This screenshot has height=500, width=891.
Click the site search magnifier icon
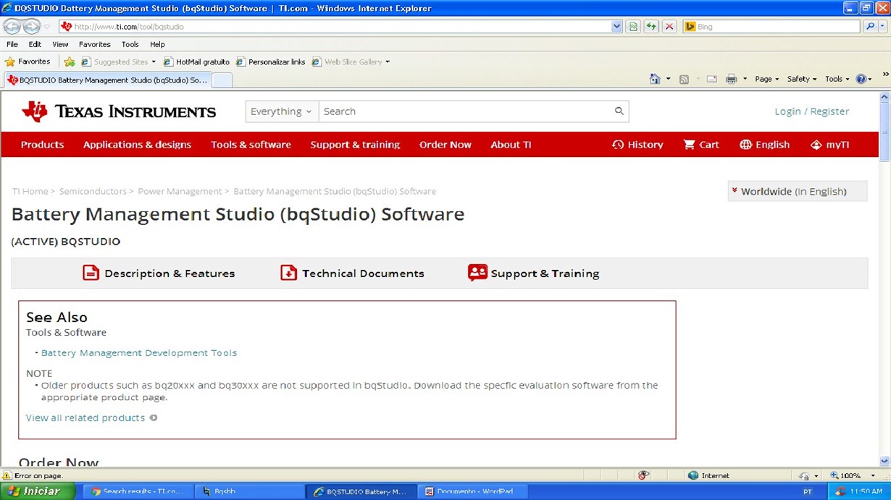(x=619, y=111)
